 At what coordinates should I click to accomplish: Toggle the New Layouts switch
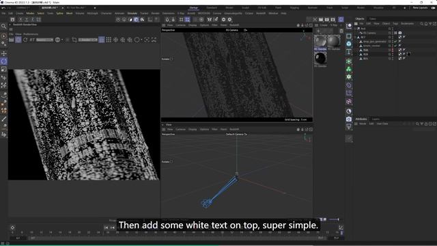433,8
